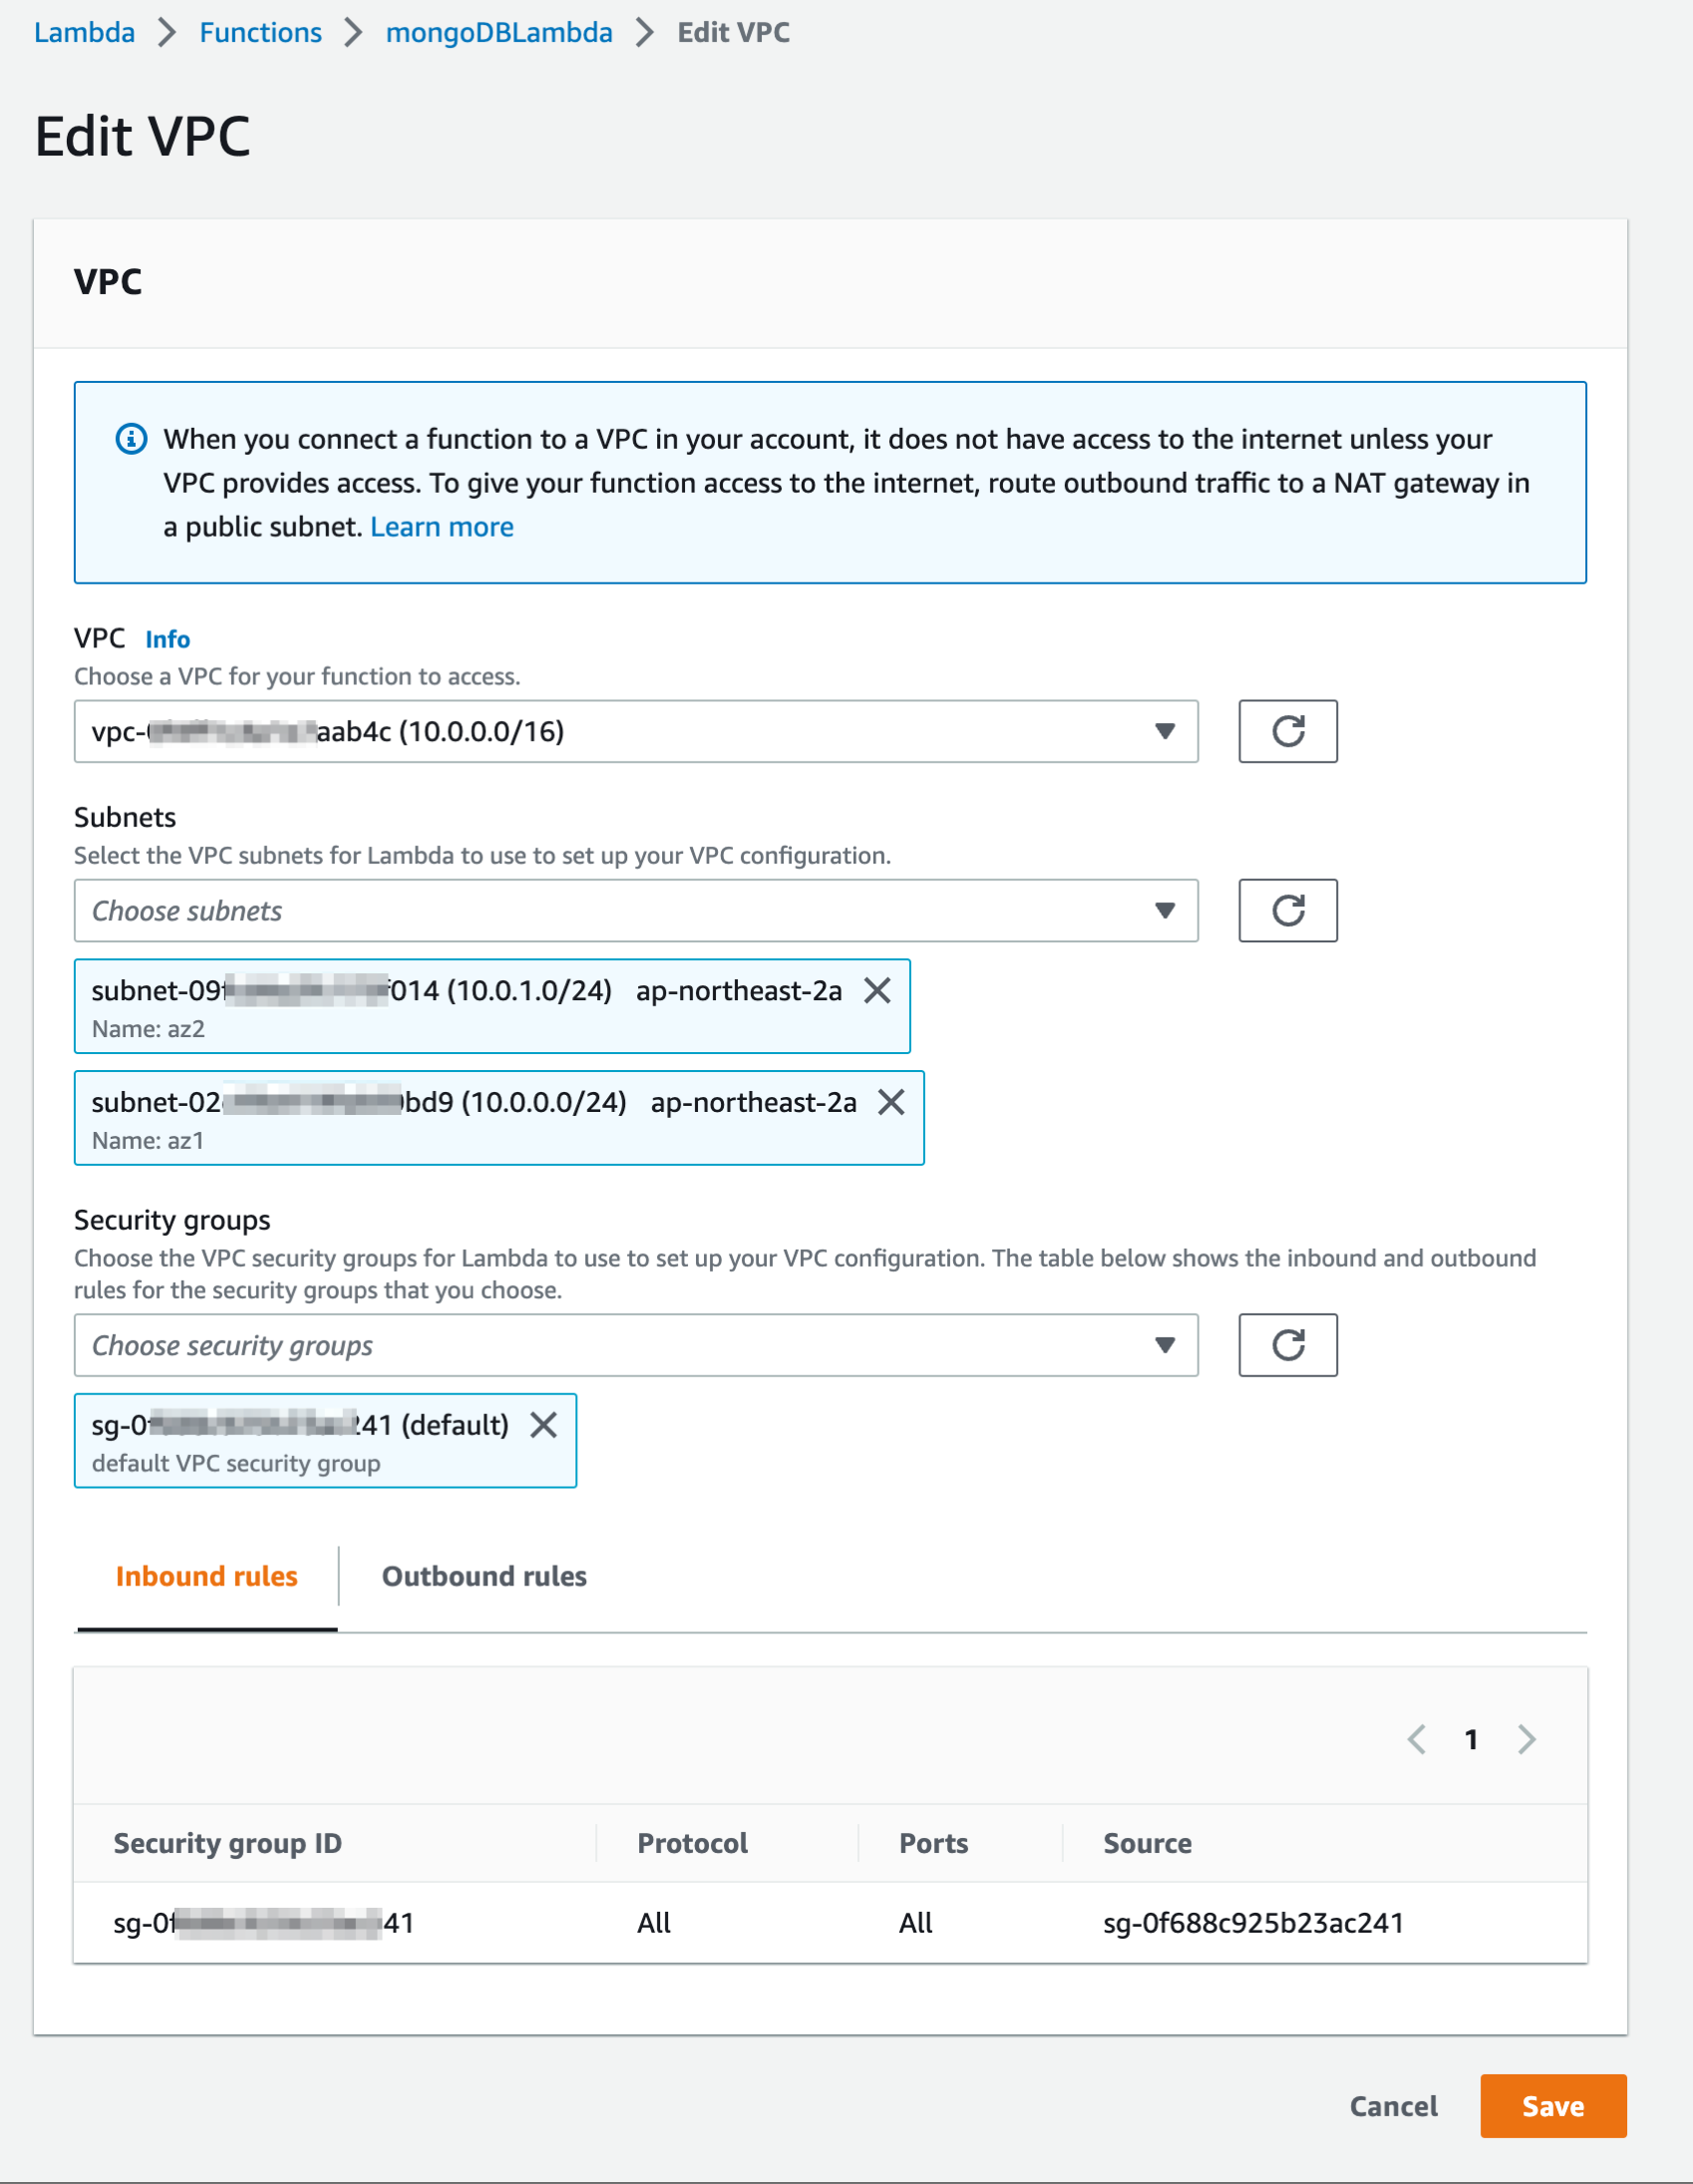Click the Info link next to VPC
Screen dimensions: 1693x2184
[x=166, y=638]
